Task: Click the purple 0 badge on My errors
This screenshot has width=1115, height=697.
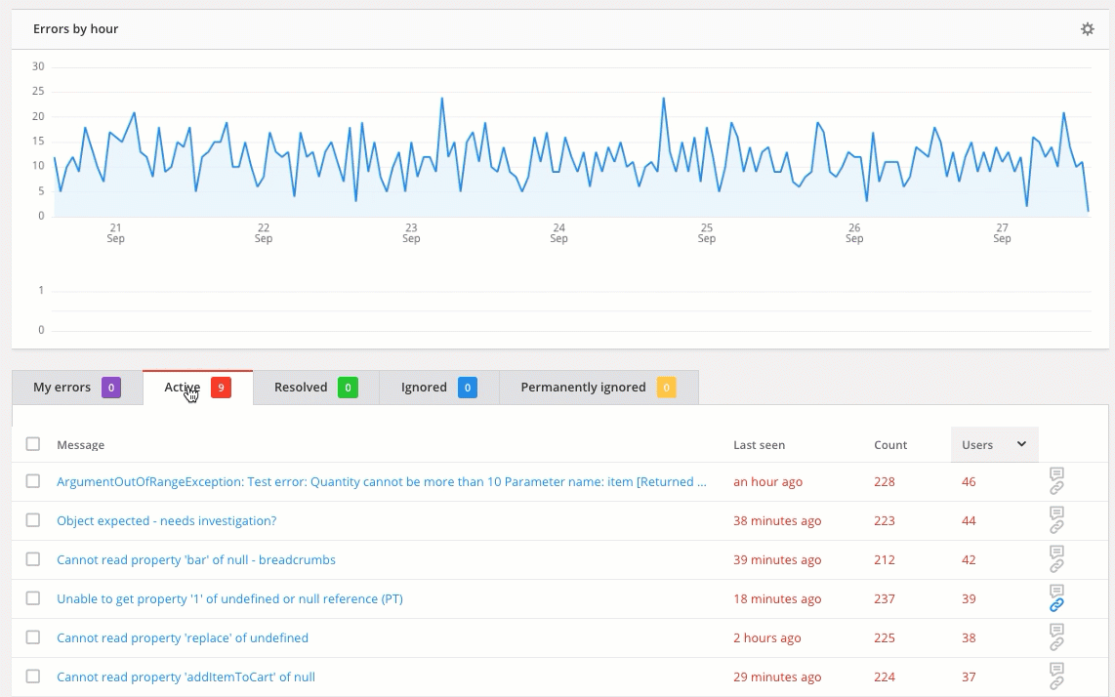Action: pos(111,388)
